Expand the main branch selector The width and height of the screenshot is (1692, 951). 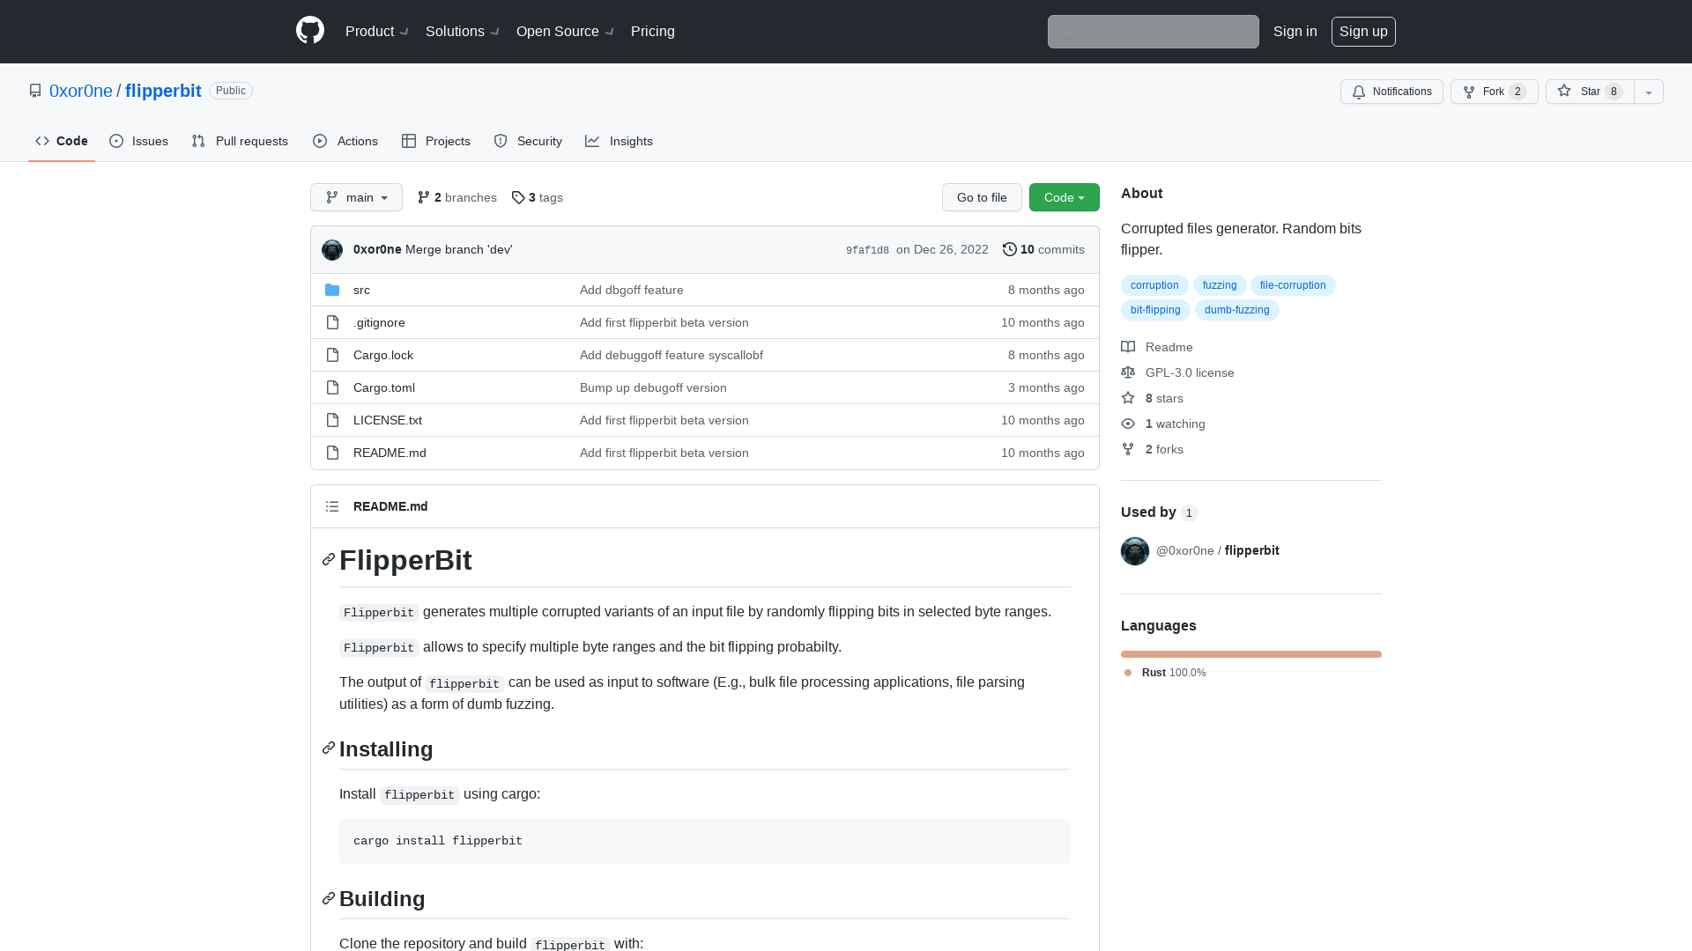coord(356,197)
